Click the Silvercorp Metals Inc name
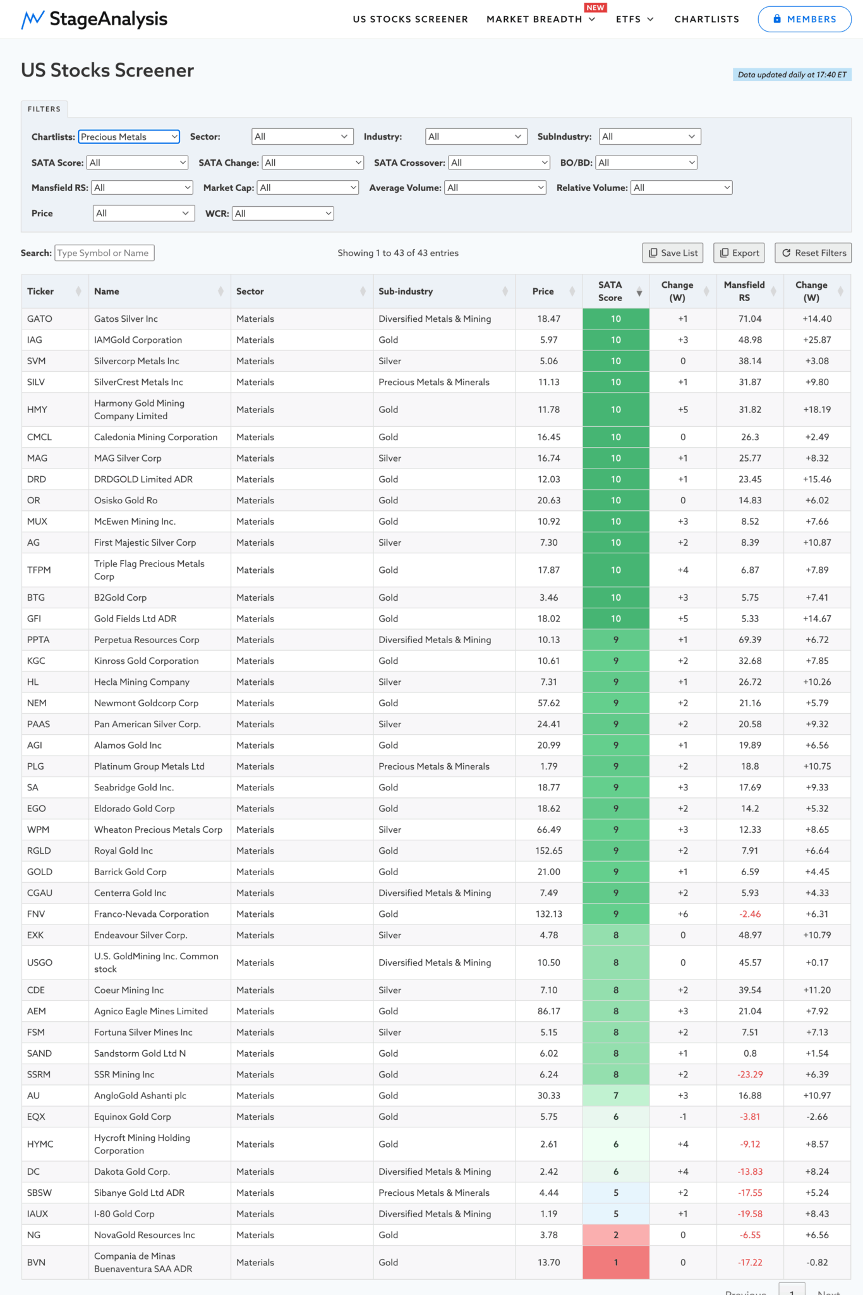The width and height of the screenshot is (863, 1295). (136, 361)
